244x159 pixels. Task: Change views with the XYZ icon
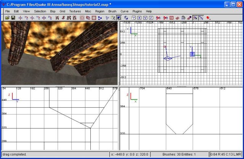pos(107,18)
